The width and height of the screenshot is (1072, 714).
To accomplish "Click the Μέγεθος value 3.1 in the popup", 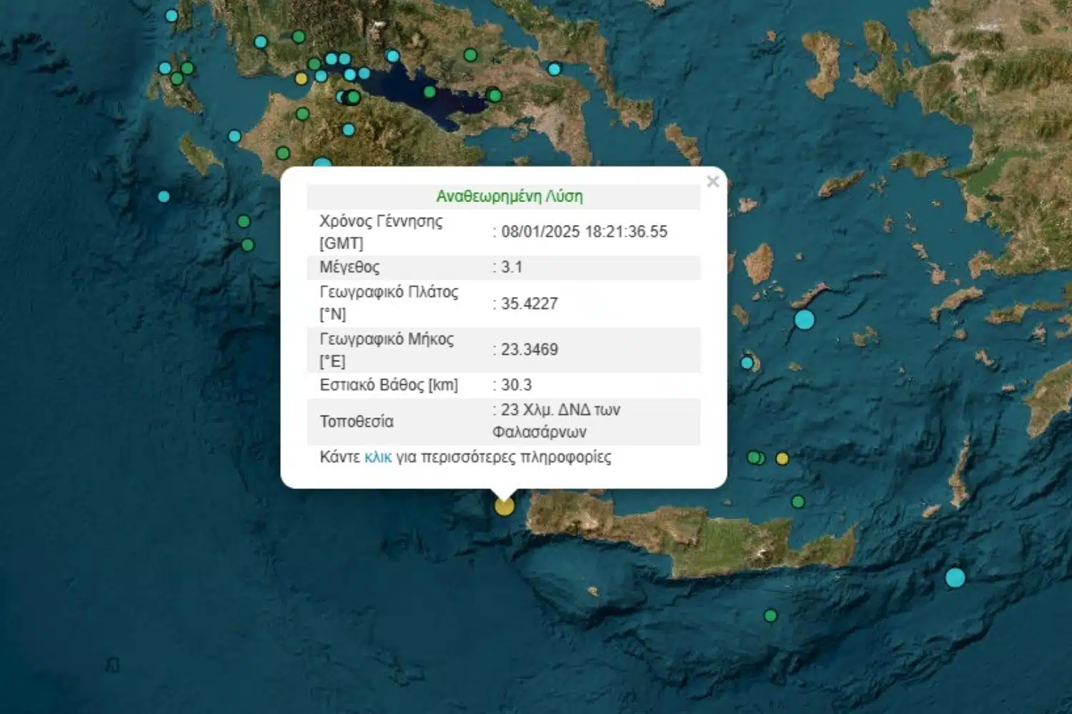I will (x=512, y=267).
